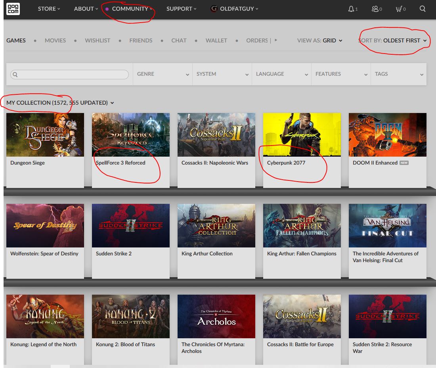Switch to the WALLET tab
This screenshot has width=436, height=368.
[x=216, y=40]
